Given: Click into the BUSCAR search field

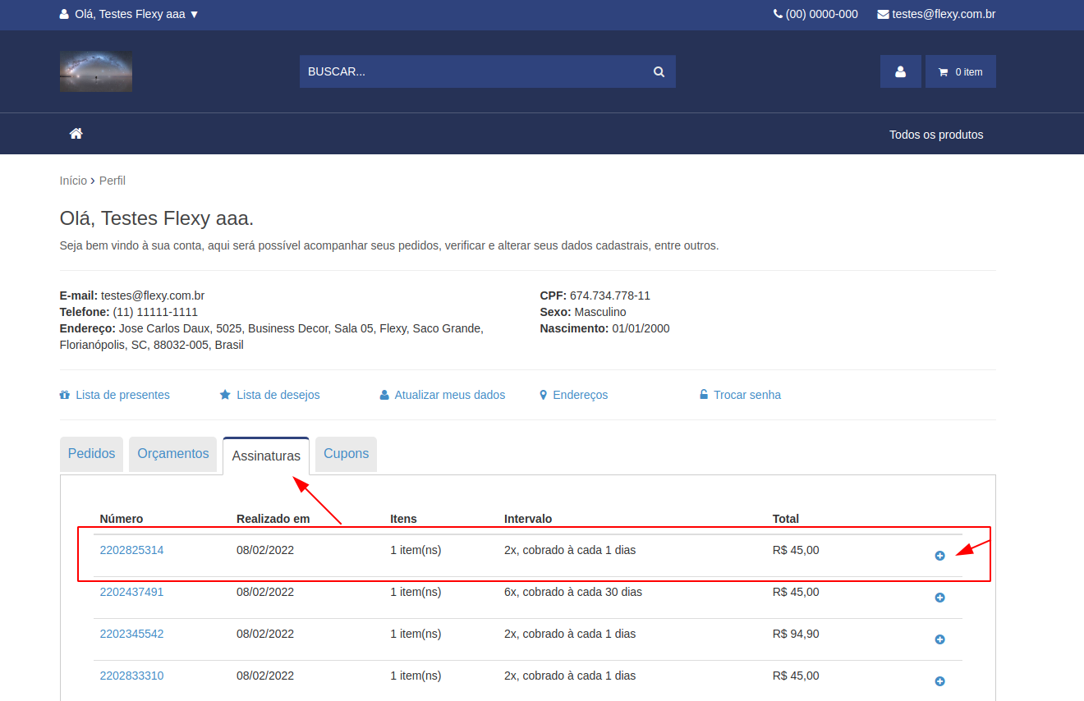Looking at the screenshot, I should pyautogui.click(x=472, y=72).
